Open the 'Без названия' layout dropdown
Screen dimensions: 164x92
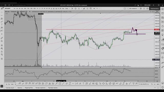click(133, 8)
